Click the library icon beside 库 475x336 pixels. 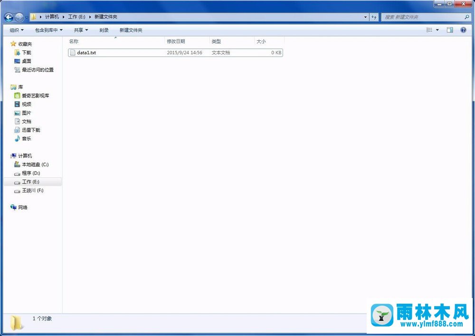click(x=13, y=87)
